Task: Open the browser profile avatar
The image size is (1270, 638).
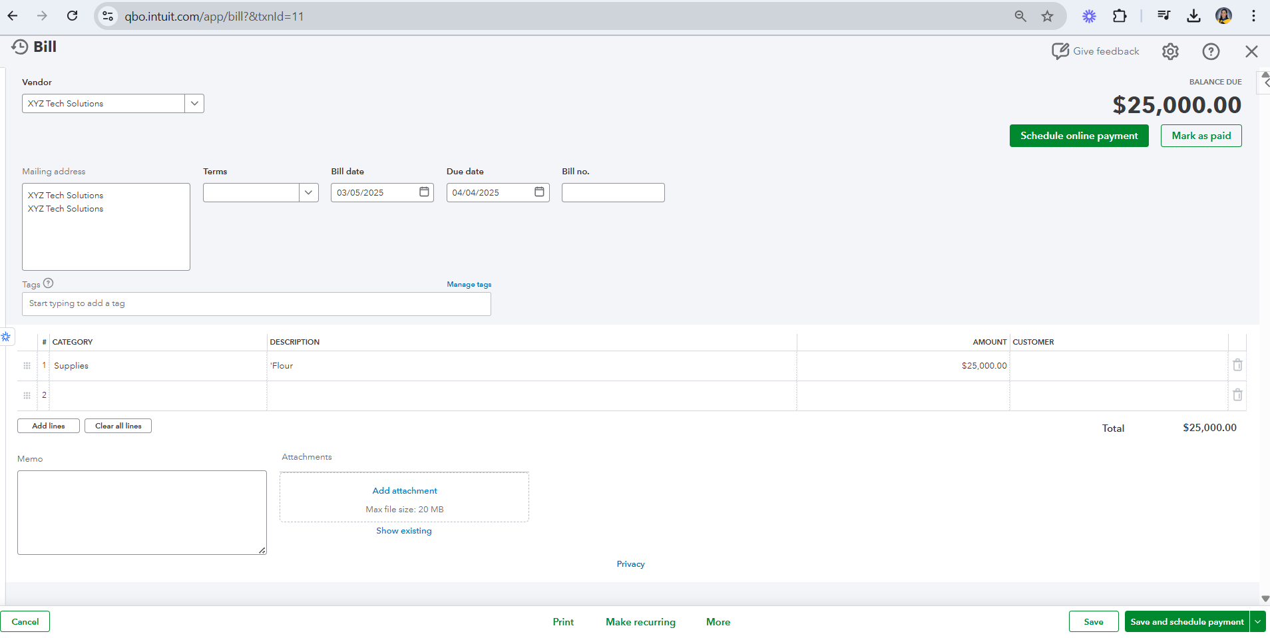Action: [1223, 16]
